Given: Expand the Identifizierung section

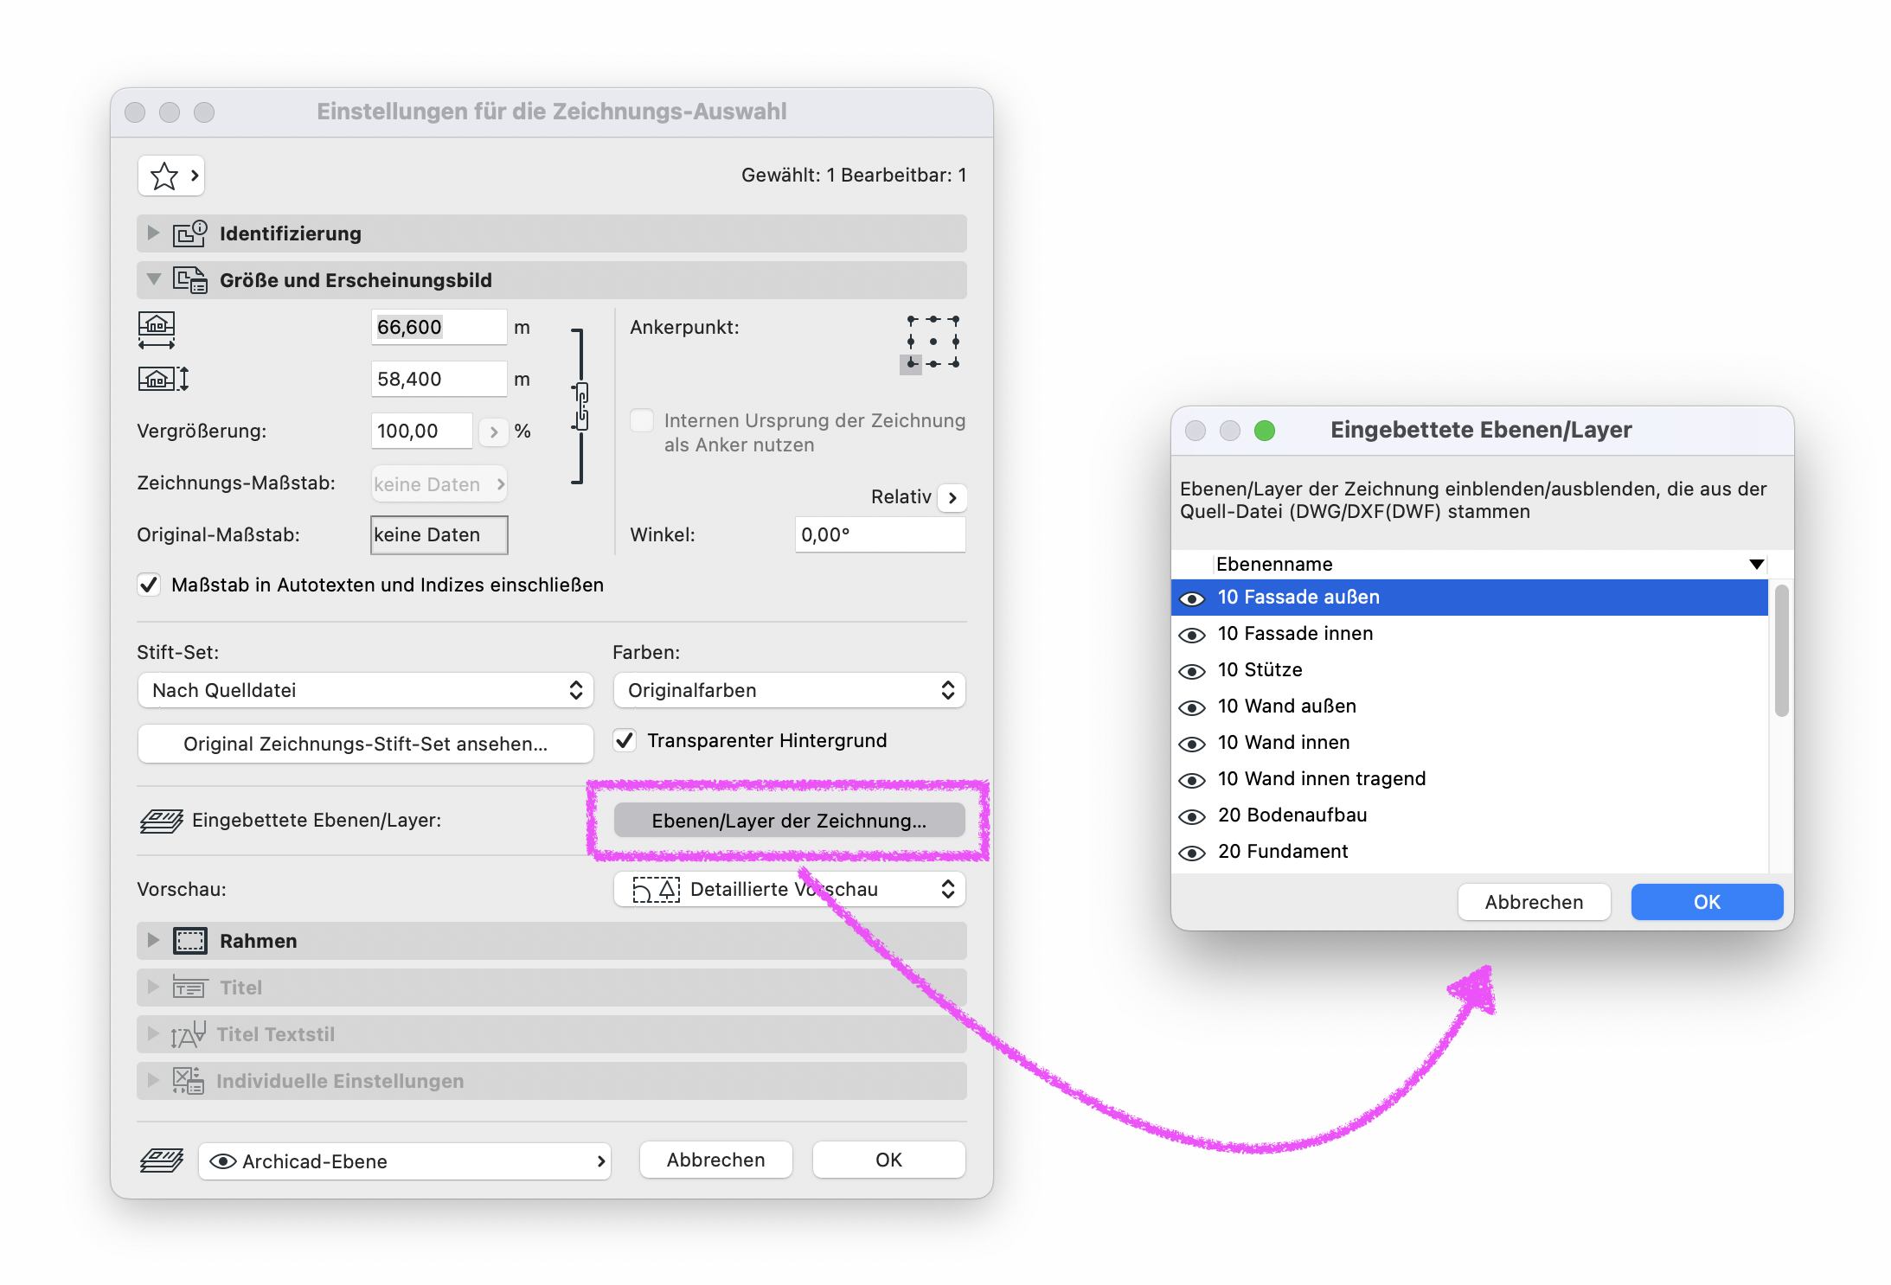Looking at the screenshot, I should click(153, 233).
